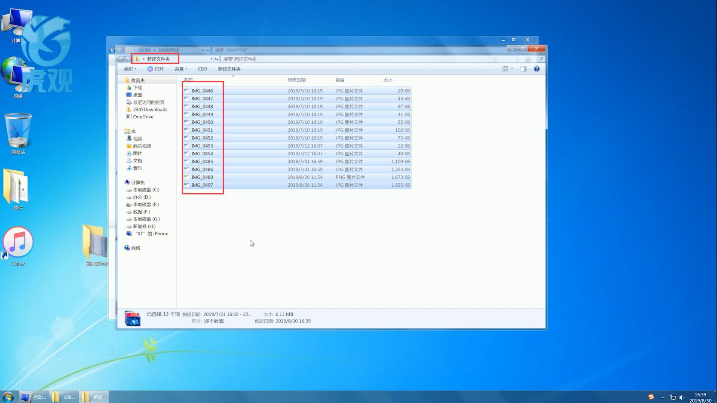Click the Windows Start button

click(x=8, y=397)
